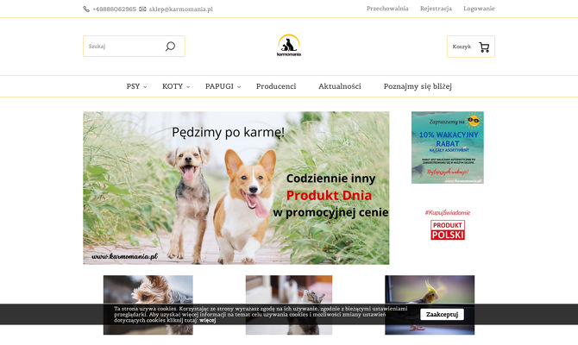Open the Przechowalnia link
The height and width of the screenshot is (345, 578).
pyautogui.click(x=387, y=9)
